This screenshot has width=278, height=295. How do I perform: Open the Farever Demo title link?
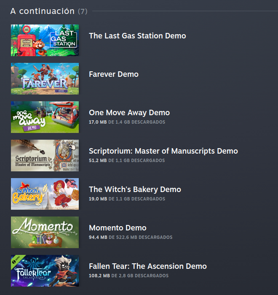[x=114, y=74]
